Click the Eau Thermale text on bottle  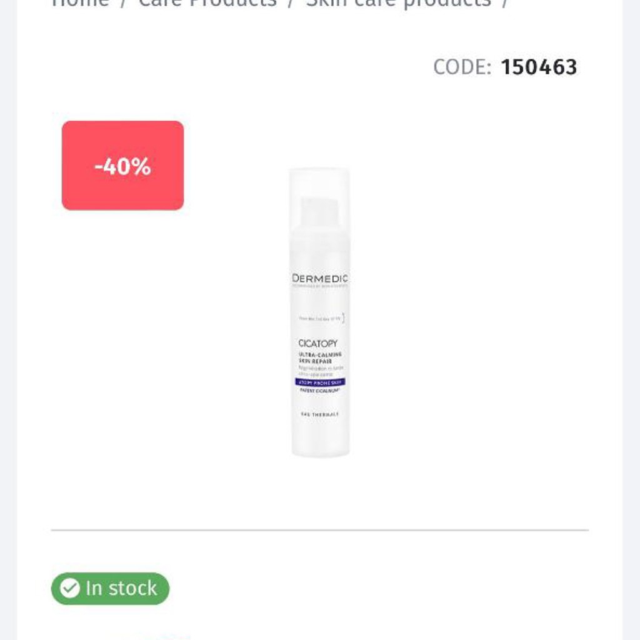pos(319,414)
